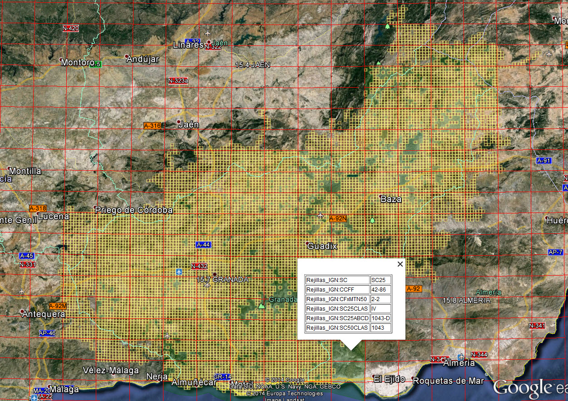Click the GR-14 road shield near Almuñécar
Viewport: 568px width, 401px height.
[222, 377]
